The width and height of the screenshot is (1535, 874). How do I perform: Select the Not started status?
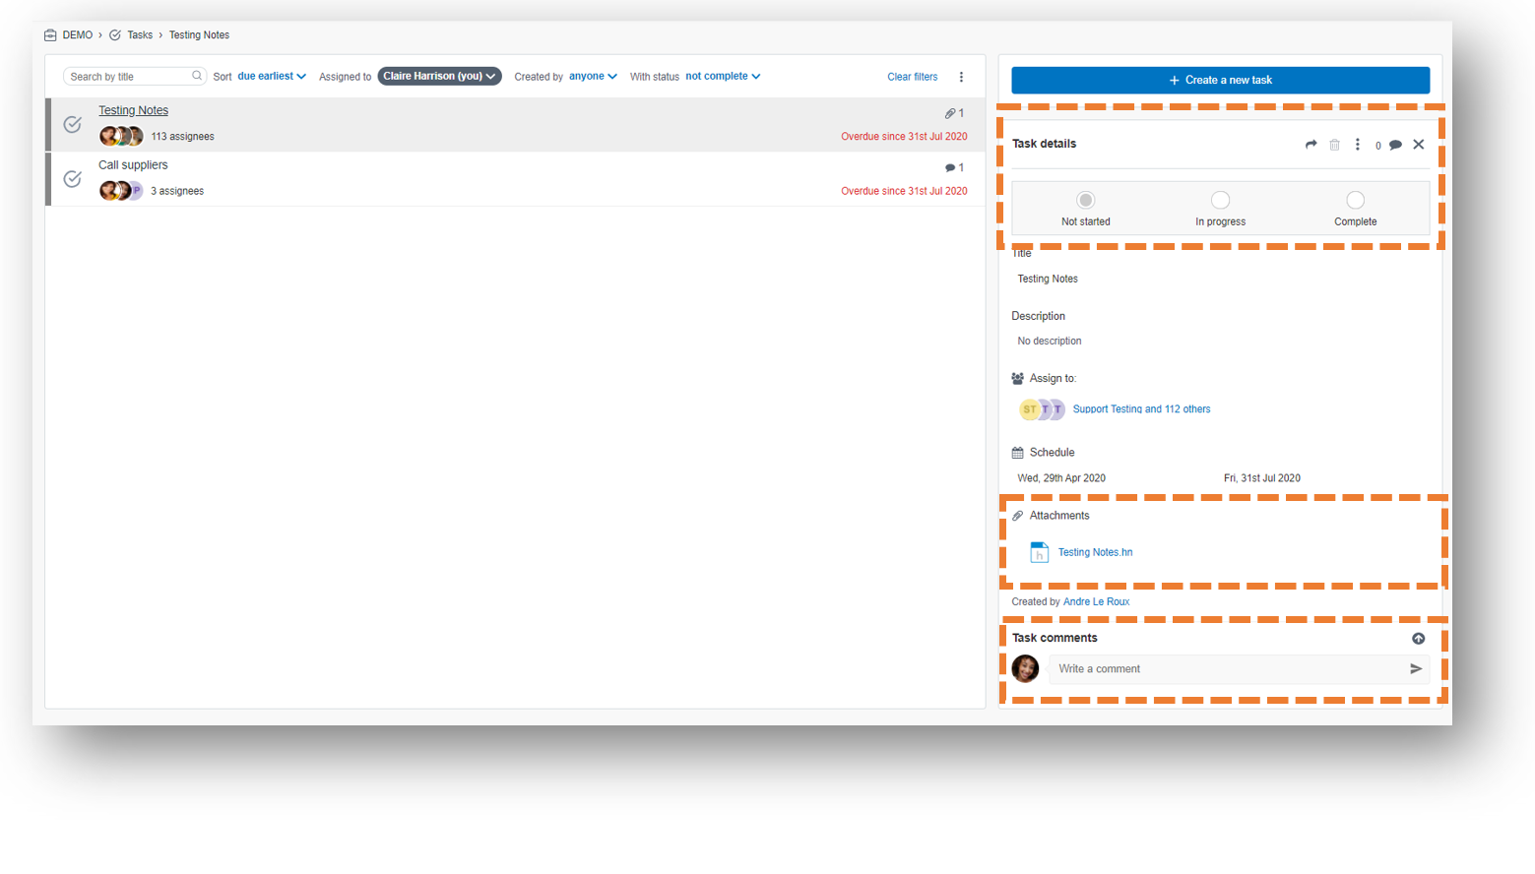coord(1086,200)
